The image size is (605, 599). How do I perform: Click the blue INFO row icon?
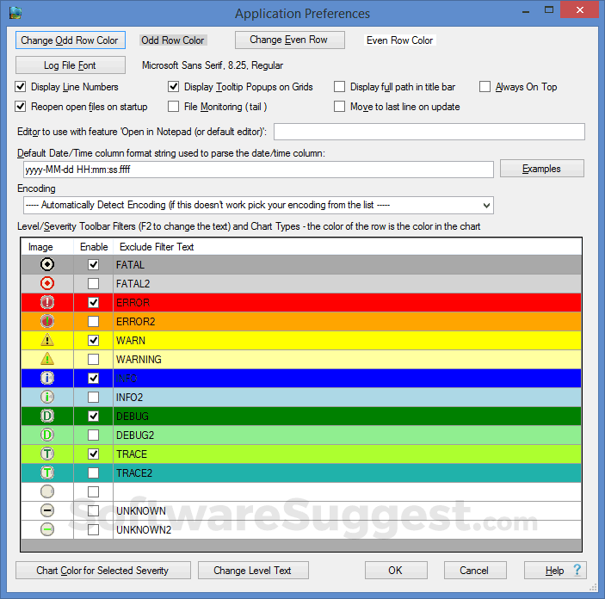47,379
